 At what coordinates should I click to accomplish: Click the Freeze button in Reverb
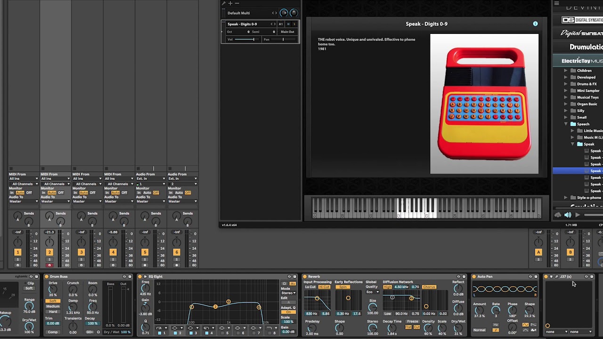click(x=412, y=322)
